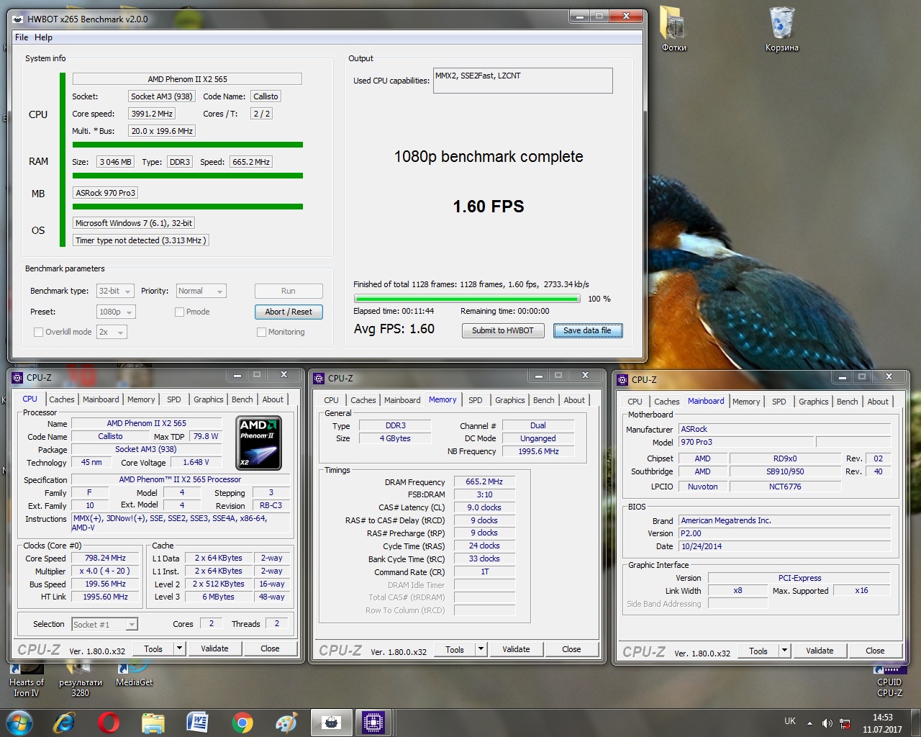The height and width of the screenshot is (737, 921).
Task: Expand Tools arrow in Mainboard CPU-Z window
Action: point(785,651)
